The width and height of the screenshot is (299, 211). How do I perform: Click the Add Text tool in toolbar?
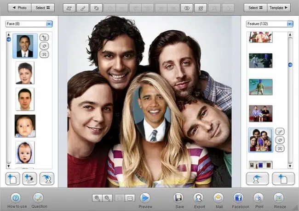(69, 8)
